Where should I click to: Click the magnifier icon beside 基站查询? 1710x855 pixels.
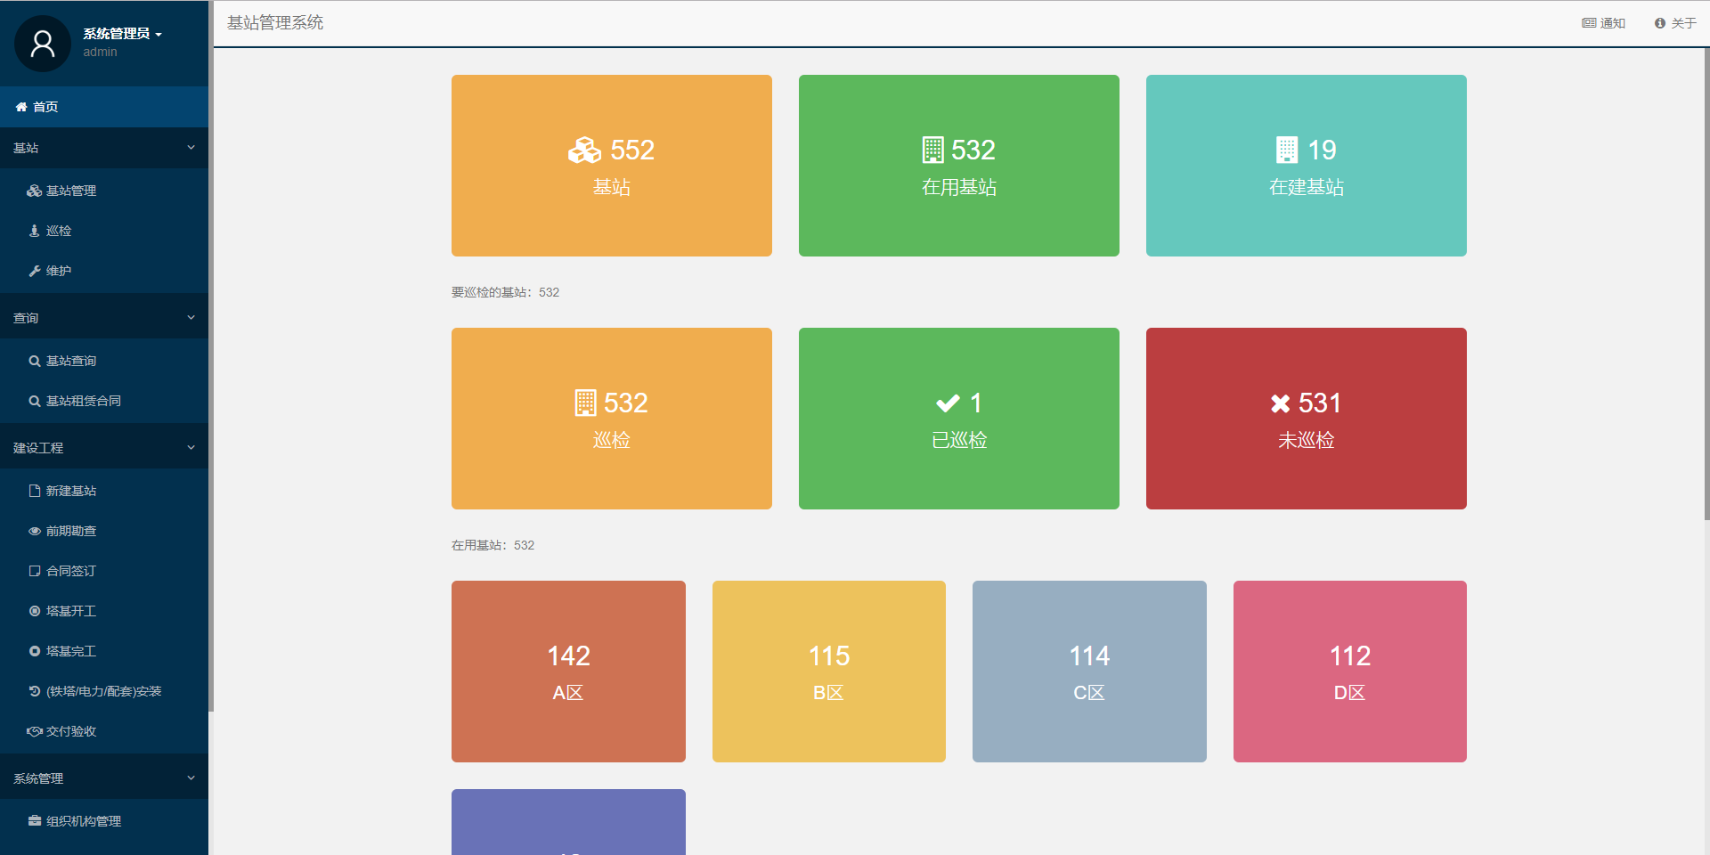35,361
